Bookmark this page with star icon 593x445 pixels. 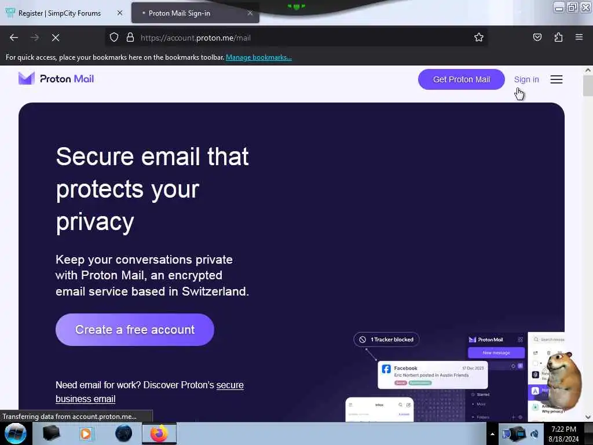click(479, 38)
